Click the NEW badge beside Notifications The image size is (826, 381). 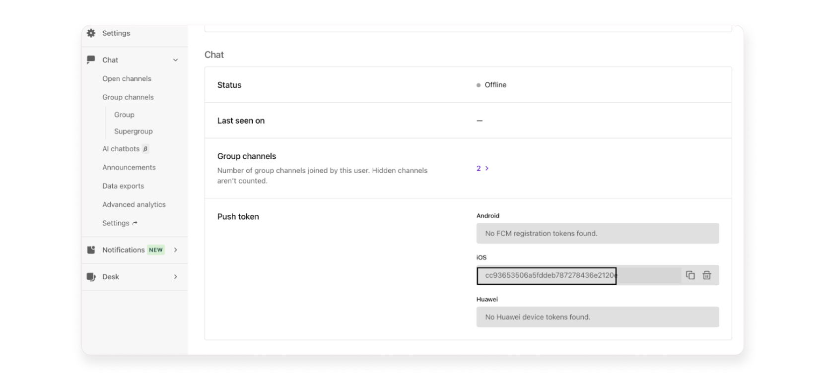tap(156, 250)
